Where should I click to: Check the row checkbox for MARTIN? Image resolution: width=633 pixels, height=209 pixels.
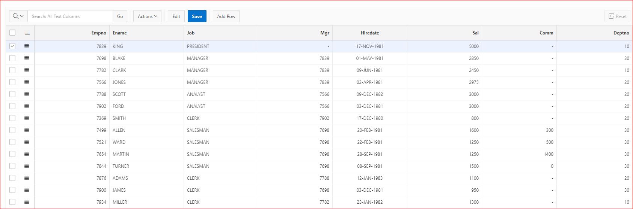[12, 154]
